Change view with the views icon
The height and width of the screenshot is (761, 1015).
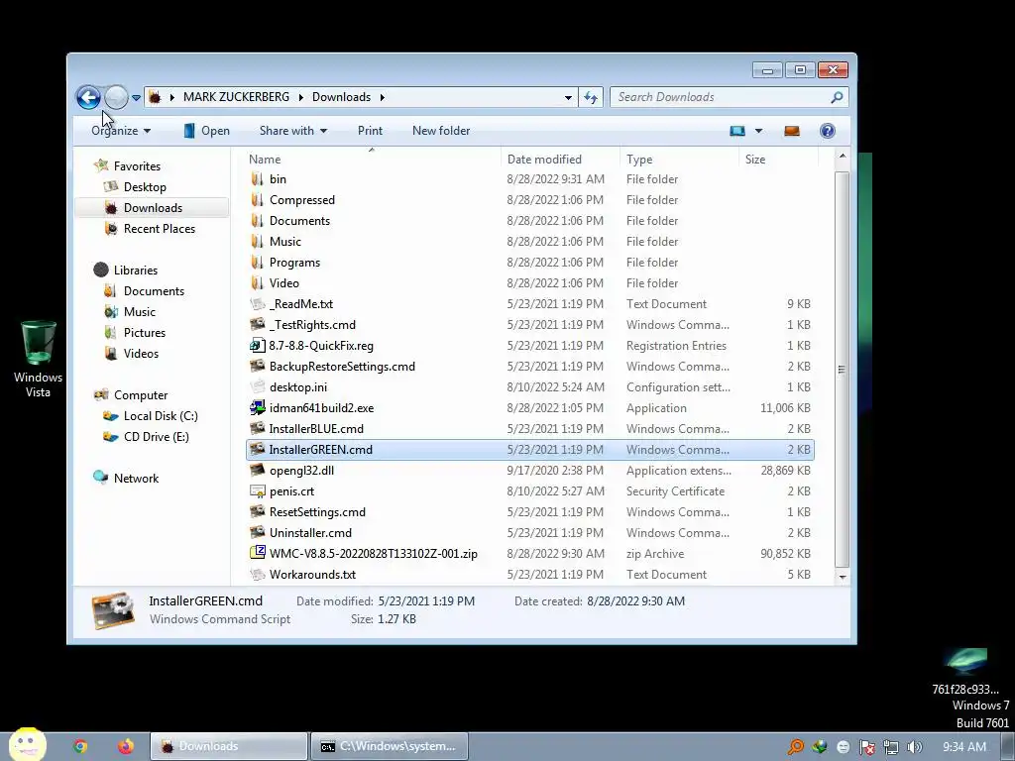[x=737, y=131]
